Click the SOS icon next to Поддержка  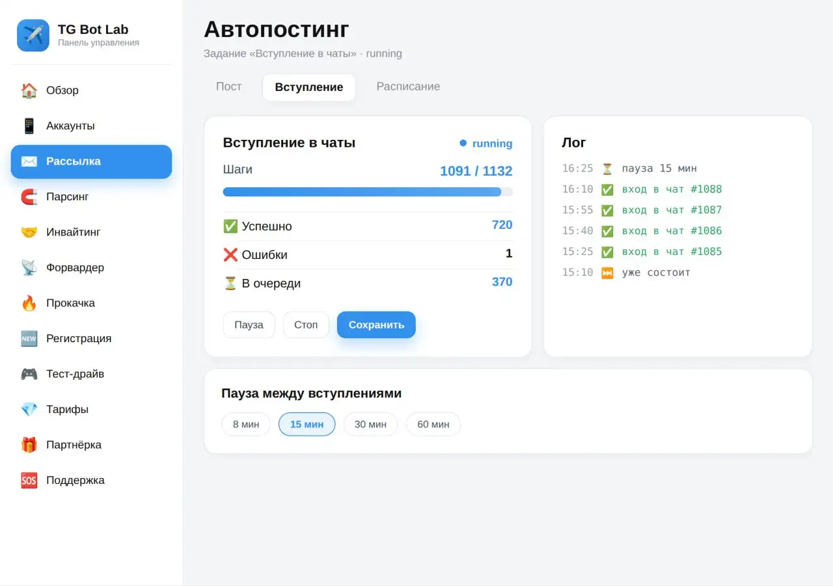tap(29, 480)
